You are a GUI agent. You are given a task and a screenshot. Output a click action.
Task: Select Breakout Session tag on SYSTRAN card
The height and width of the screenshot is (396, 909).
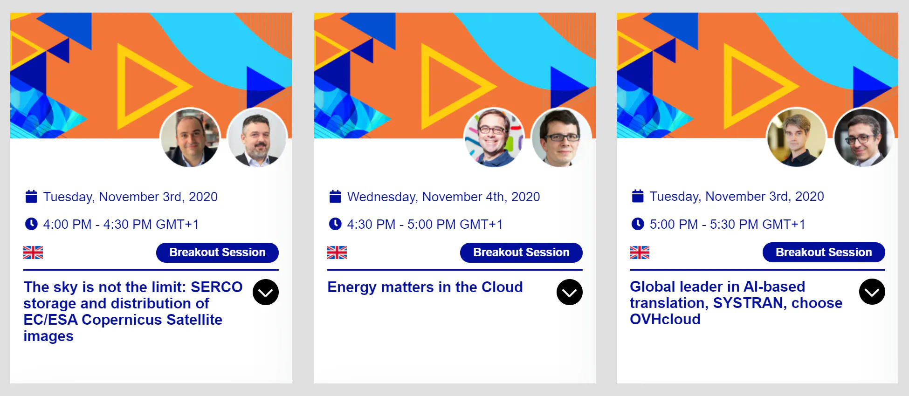click(x=824, y=252)
